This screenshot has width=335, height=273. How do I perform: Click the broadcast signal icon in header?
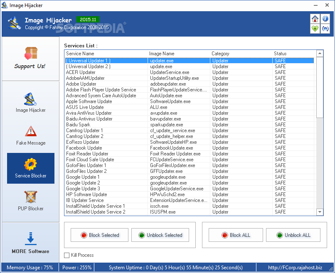point(325,29)
